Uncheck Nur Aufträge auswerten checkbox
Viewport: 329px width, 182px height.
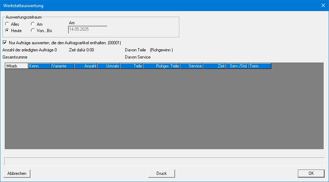5,43
